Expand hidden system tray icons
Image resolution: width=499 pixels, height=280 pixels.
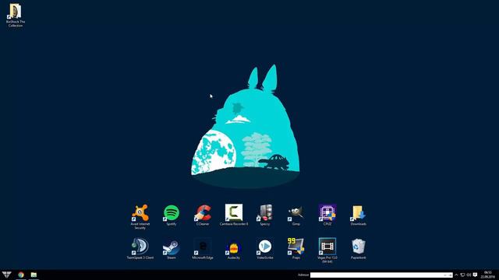pos(456,275)
